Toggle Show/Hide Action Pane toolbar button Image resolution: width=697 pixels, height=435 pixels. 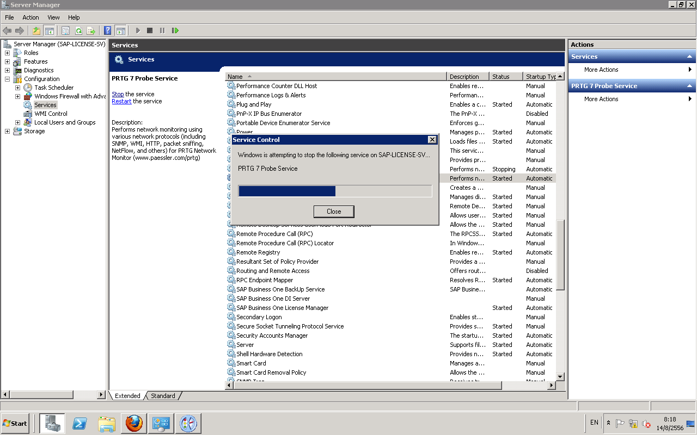(x=120, y=31)
